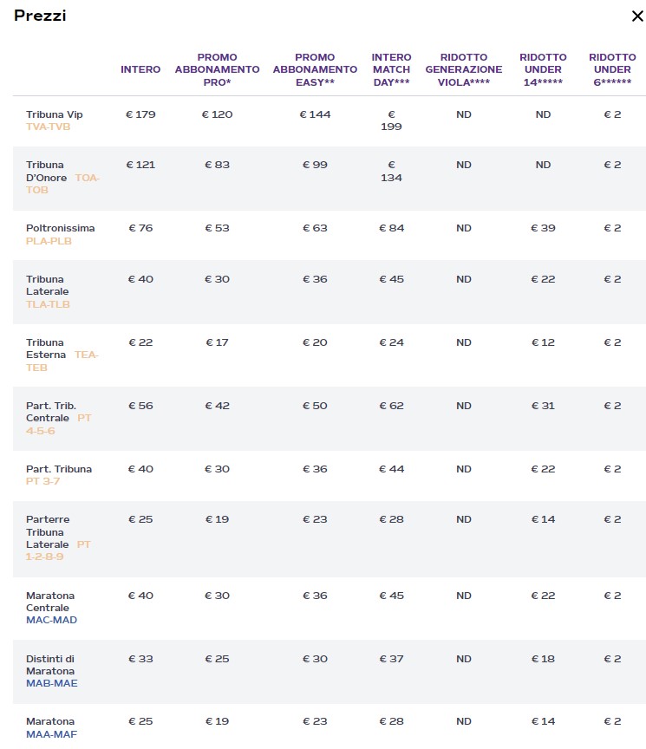The image size is (646, 749).
Task: Select the Ridotto Generazione Viola header
Action: [464, 69]
